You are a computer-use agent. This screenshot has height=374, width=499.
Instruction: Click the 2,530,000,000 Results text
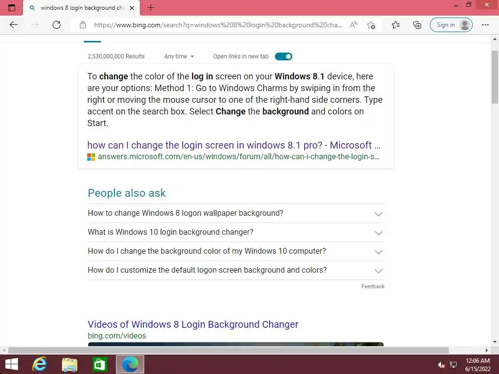point(116,56)
